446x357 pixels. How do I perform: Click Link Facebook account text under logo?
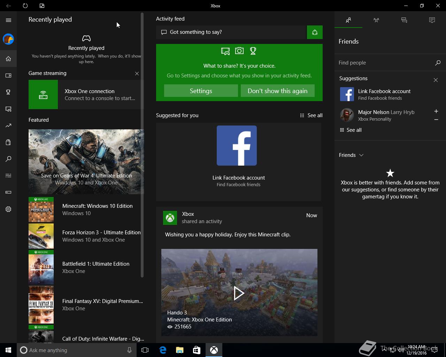coord(239,178)
